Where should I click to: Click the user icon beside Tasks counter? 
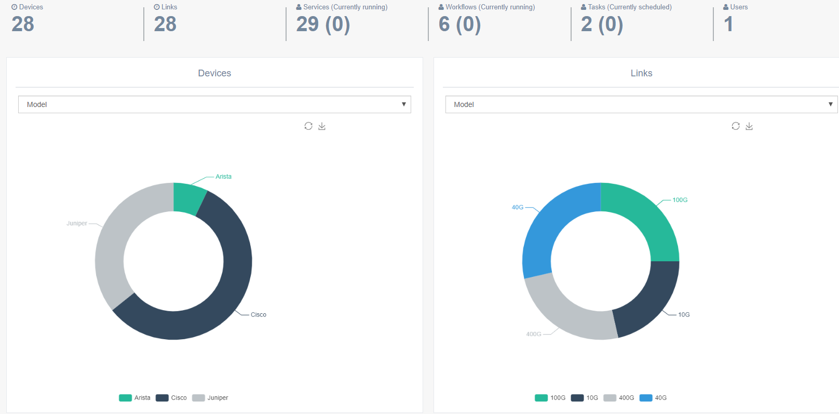pos(584,7)
